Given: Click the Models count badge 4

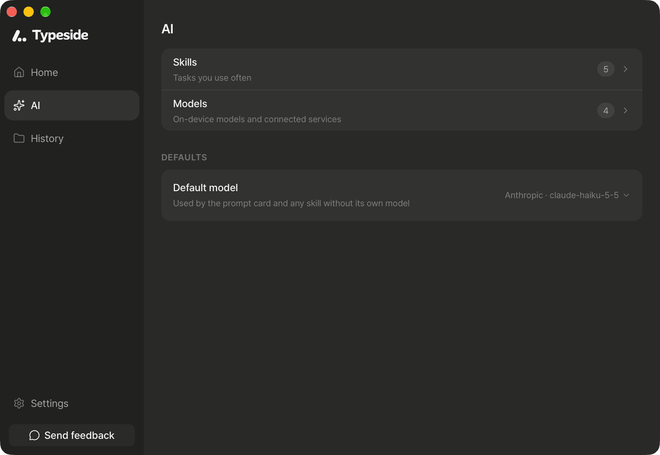Looking at the screenshot, I should [x=606, y=110].
